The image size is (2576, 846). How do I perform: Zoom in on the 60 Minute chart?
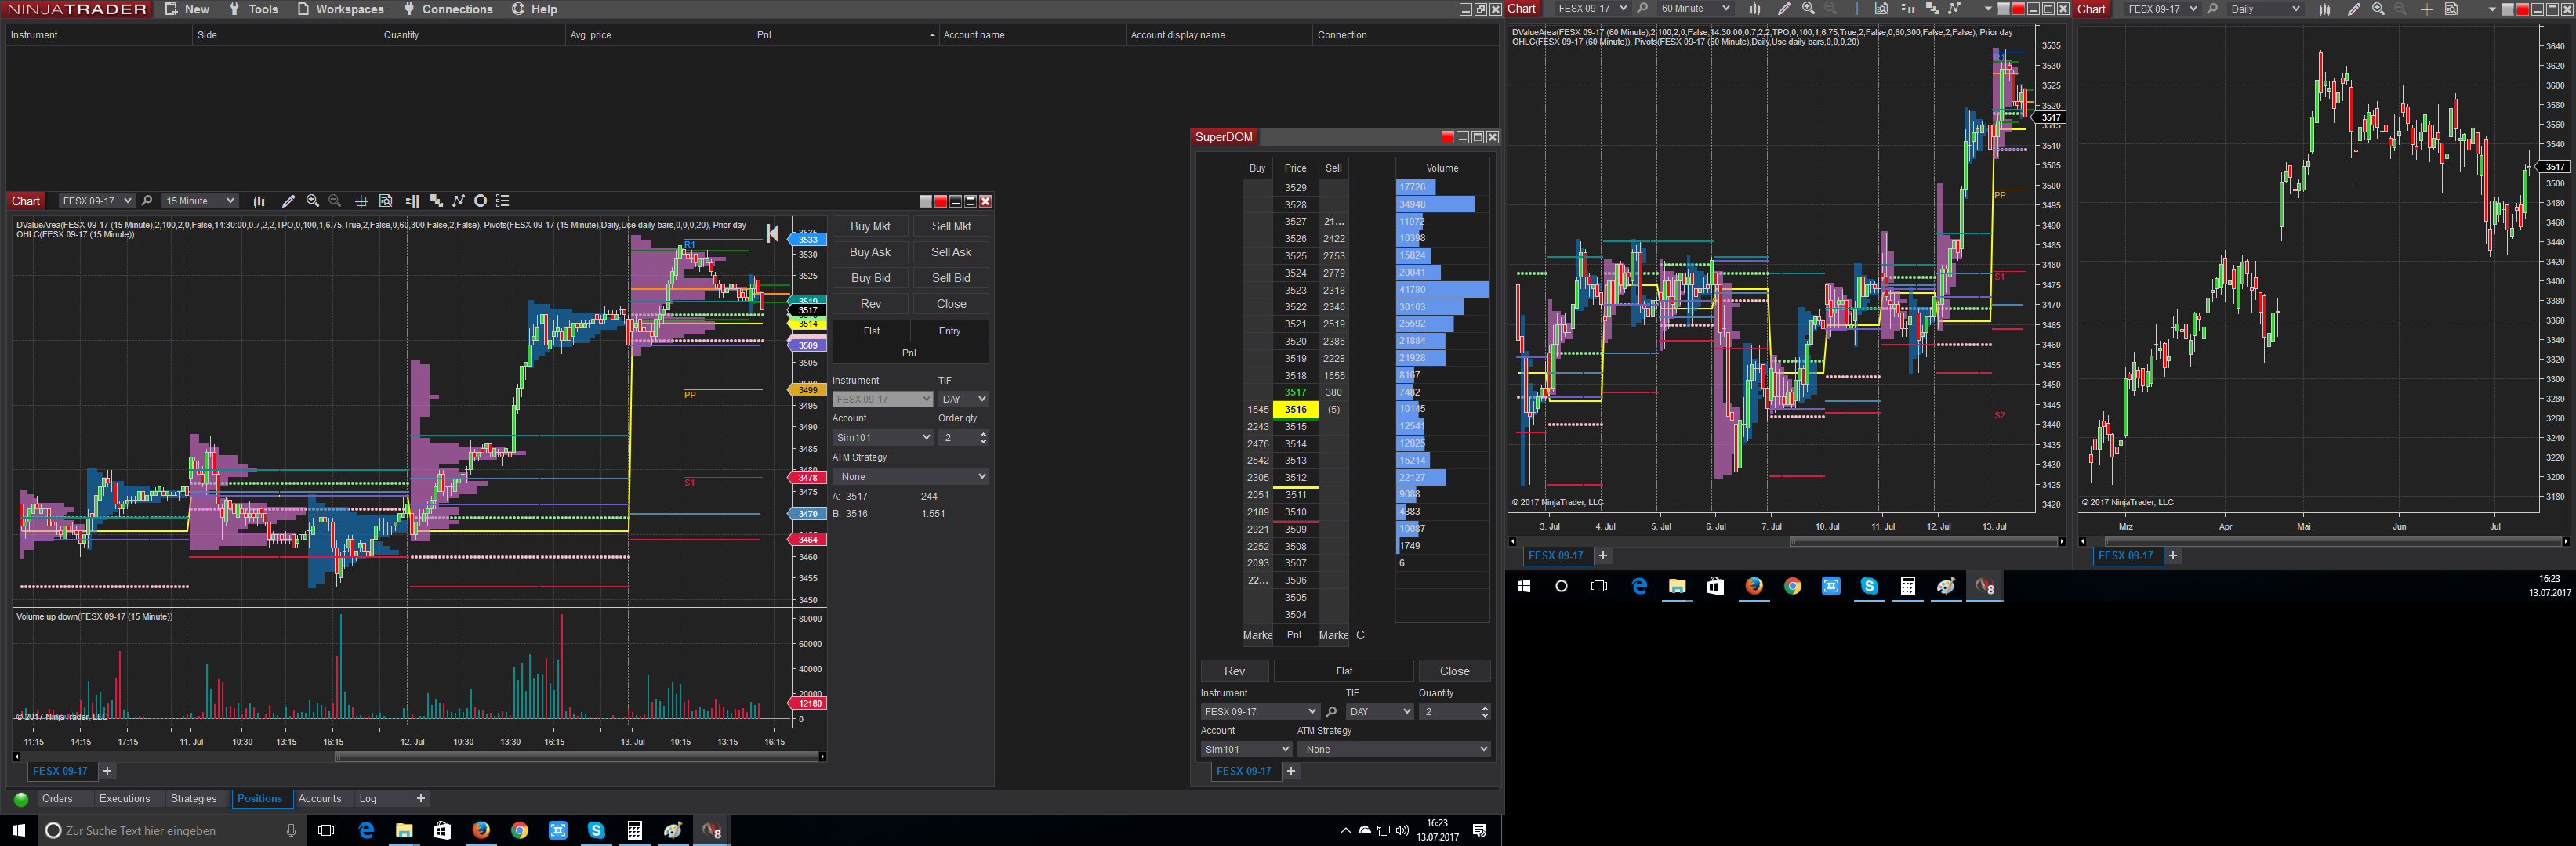tap(1808, 9)
